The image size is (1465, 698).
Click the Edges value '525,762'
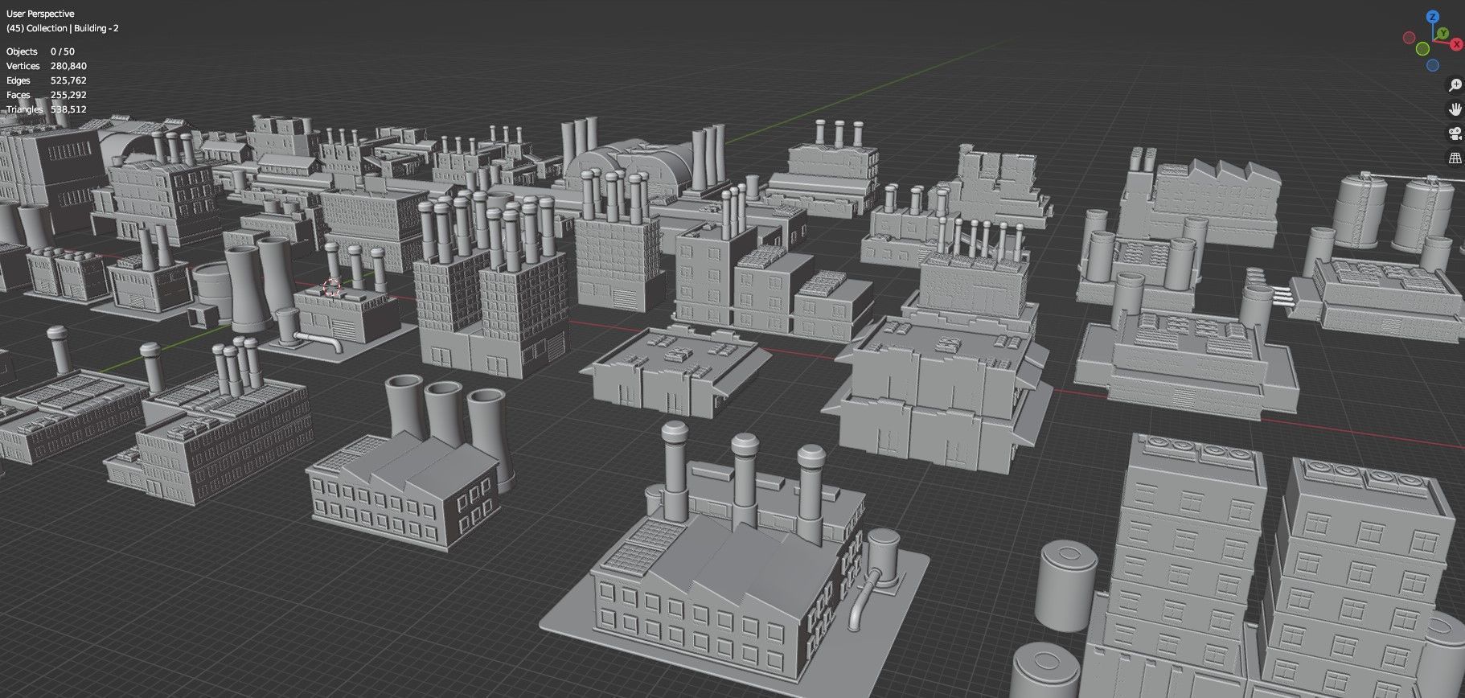[x=68, y=80]
